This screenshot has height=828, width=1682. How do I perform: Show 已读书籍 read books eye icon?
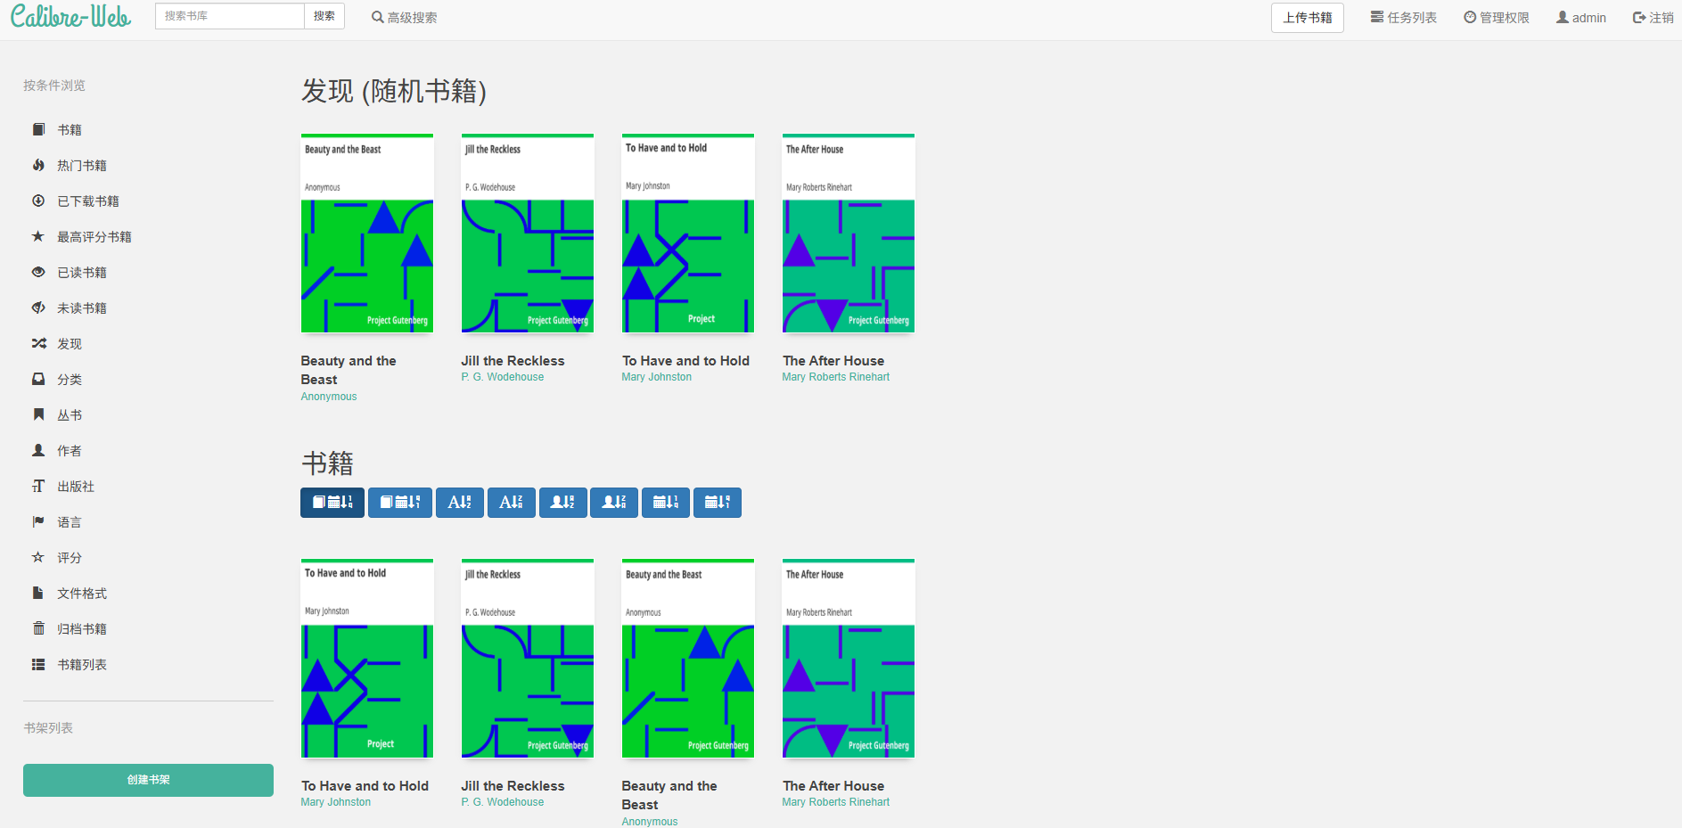(x=38, y=272)
